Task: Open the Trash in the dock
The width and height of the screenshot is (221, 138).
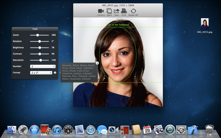Action: 210,130
